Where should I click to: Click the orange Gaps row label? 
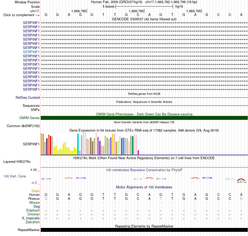[36, 191]
